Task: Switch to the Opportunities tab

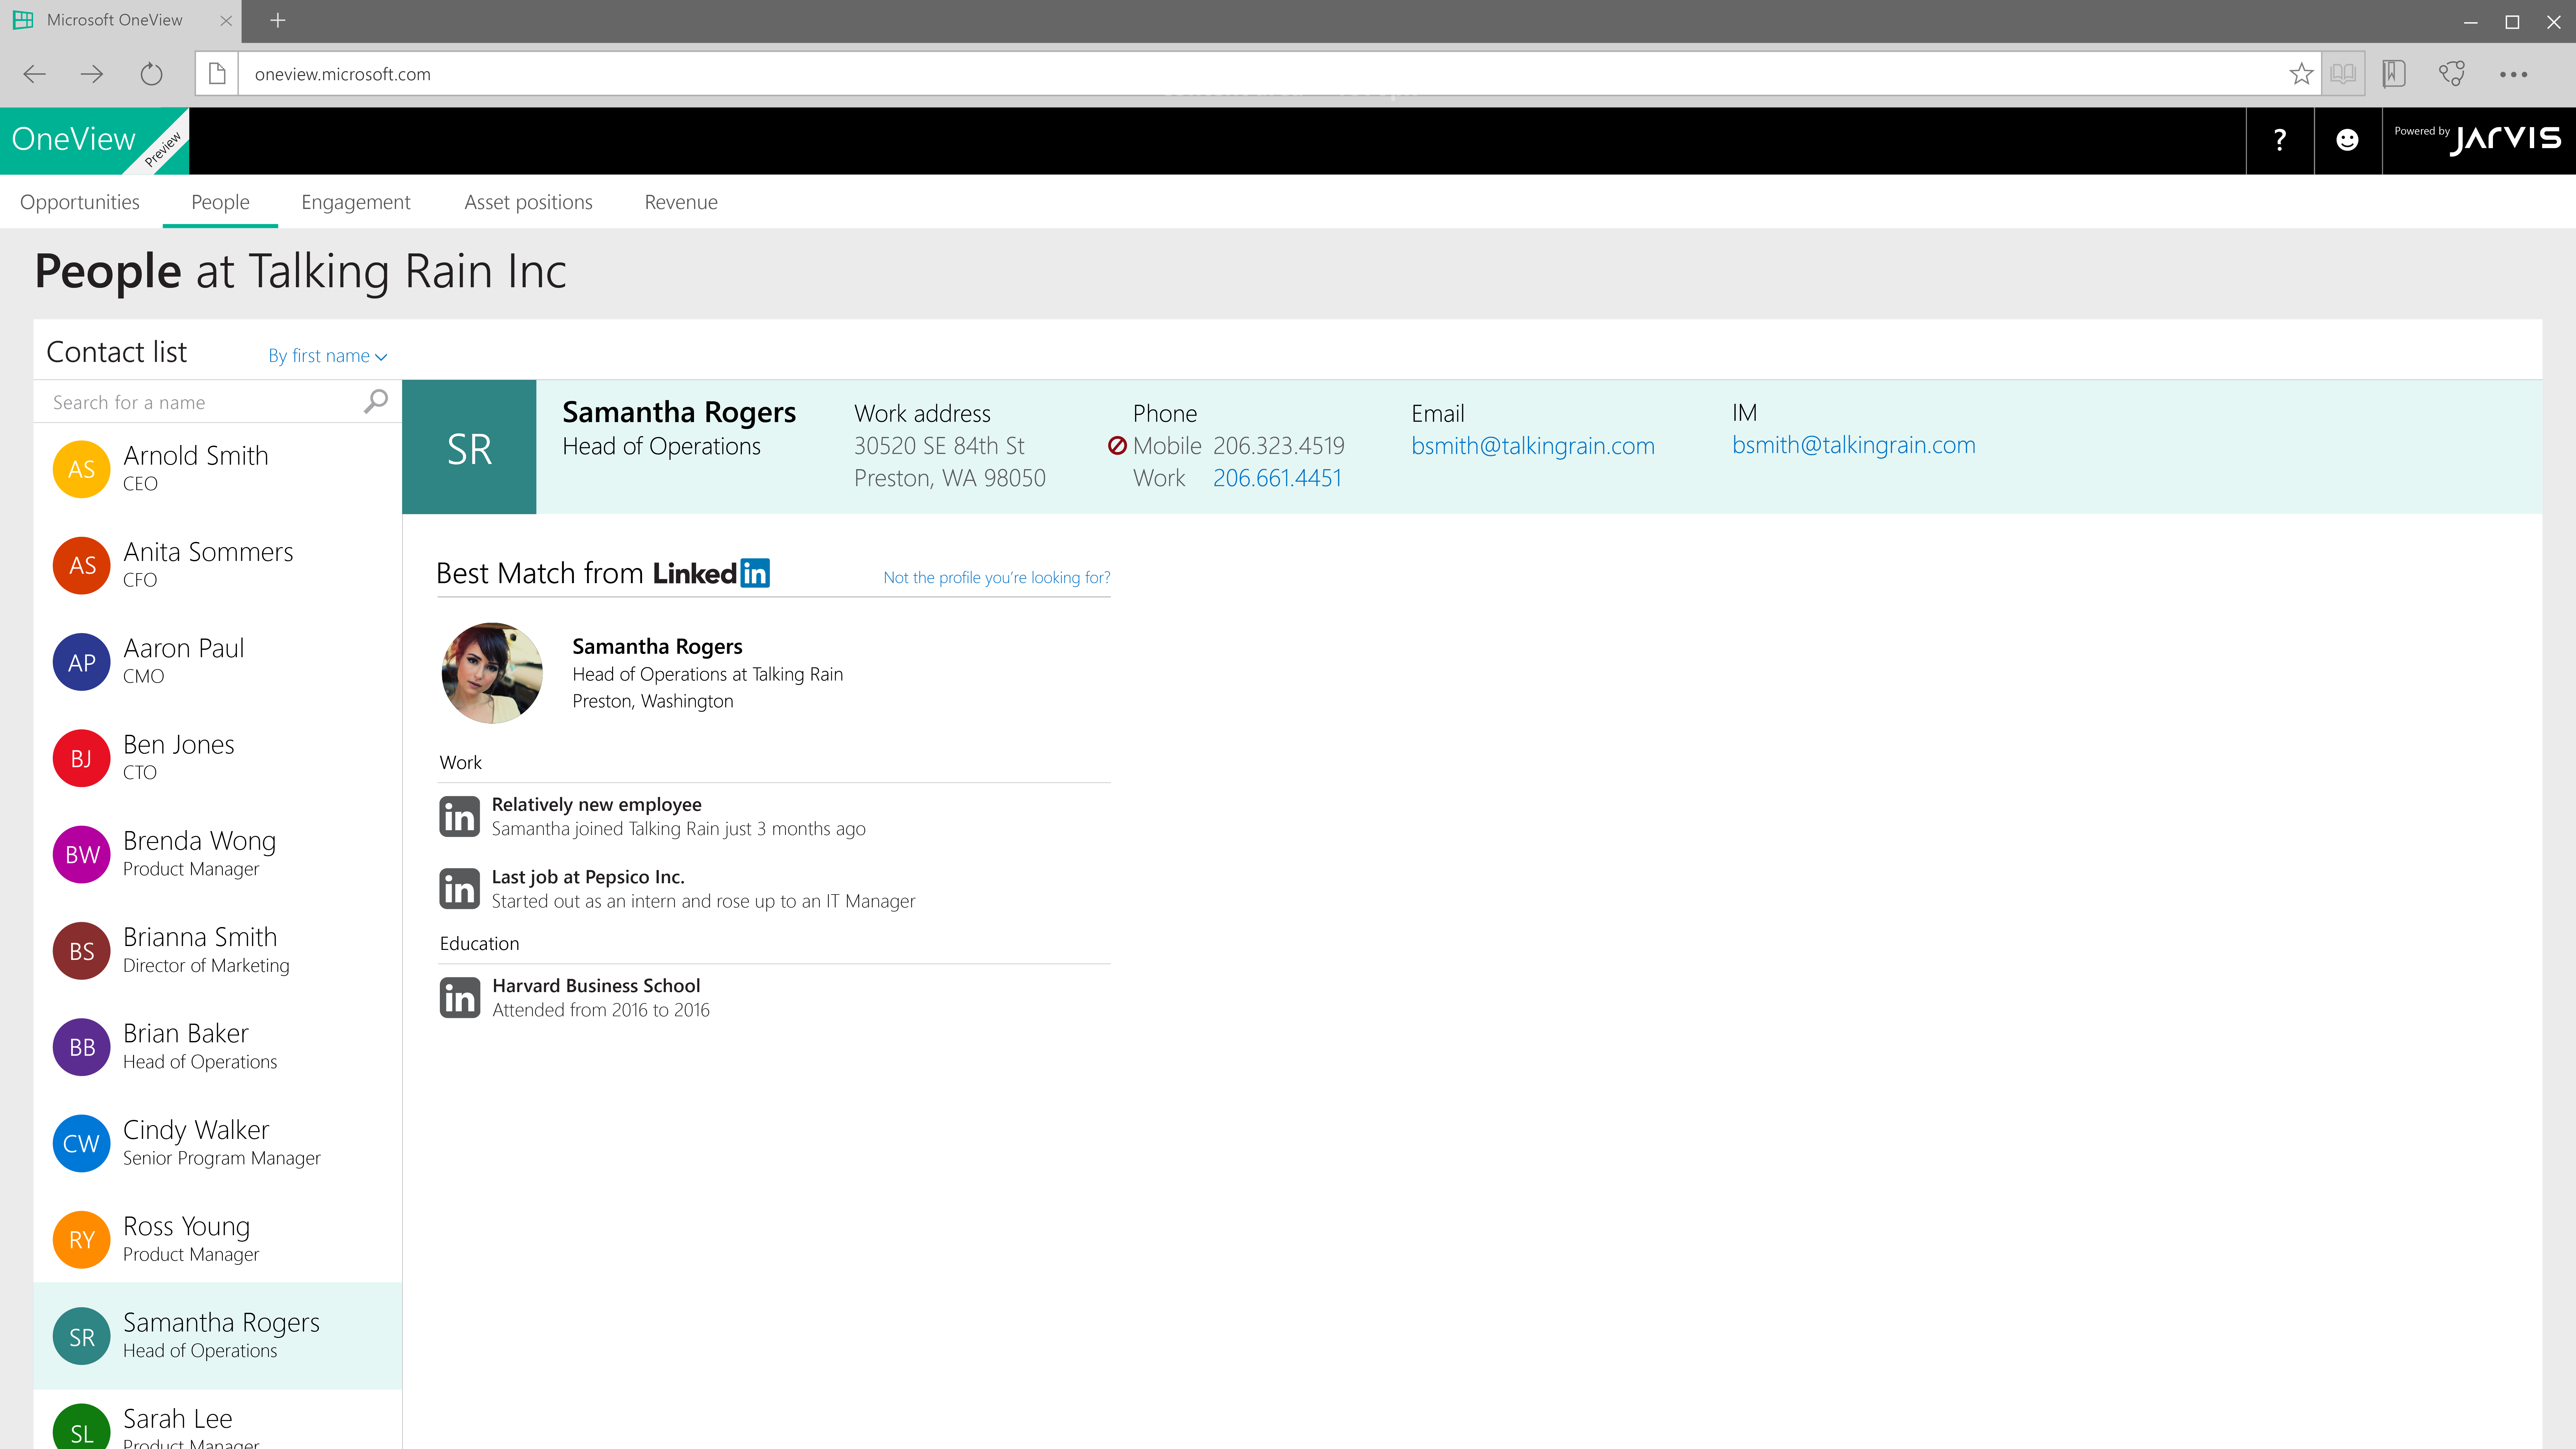Action: coord(80,202)
